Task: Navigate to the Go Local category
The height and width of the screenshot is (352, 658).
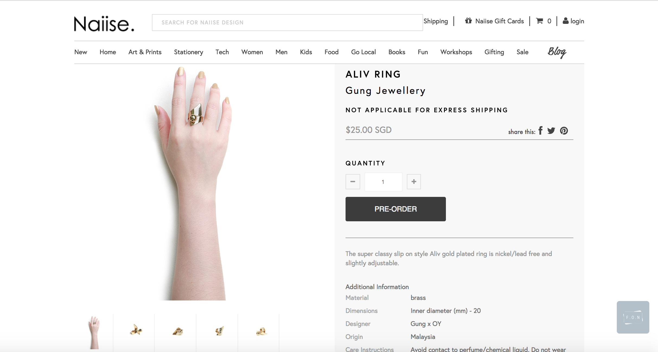Action: pyautogui.click(x=363, y=52)
